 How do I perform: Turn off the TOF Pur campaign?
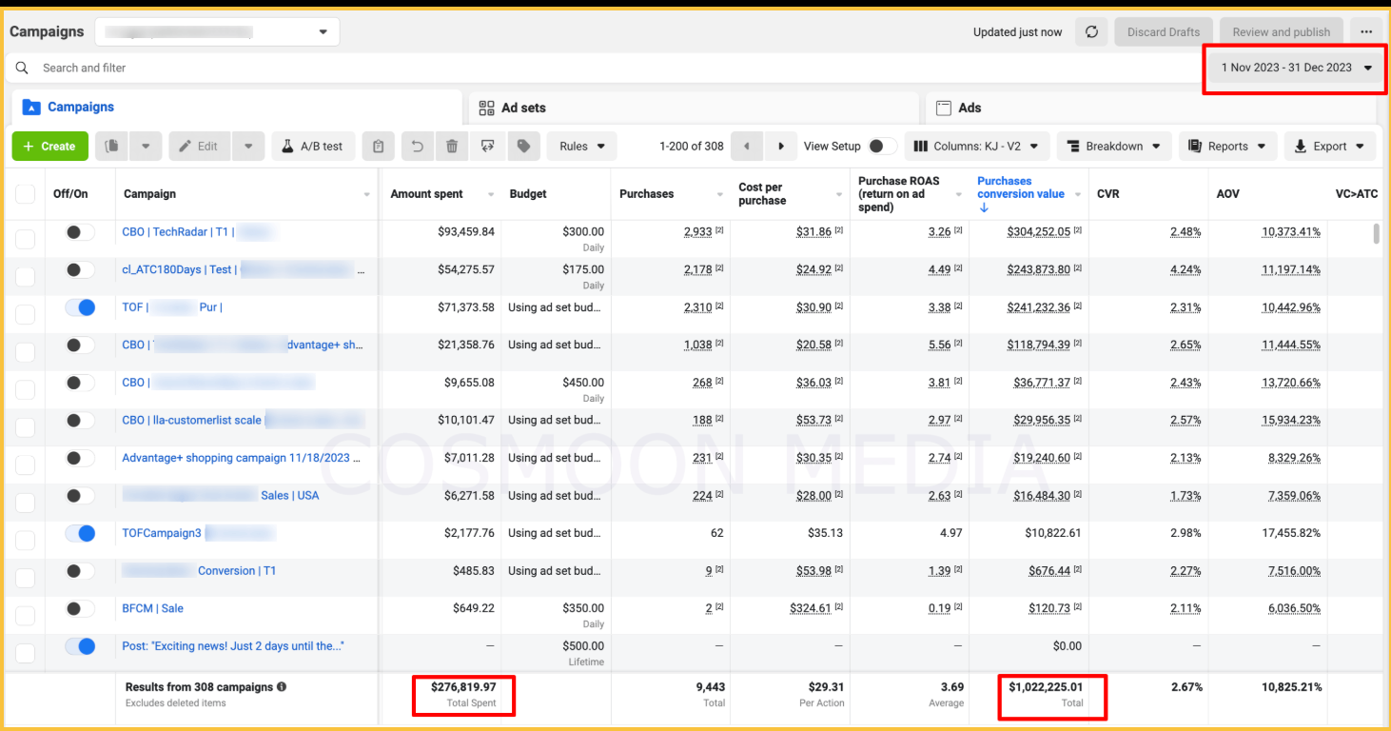[x=79, y=306]
